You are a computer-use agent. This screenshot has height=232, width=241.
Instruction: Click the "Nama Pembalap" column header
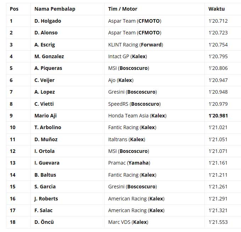coord(55,9)
